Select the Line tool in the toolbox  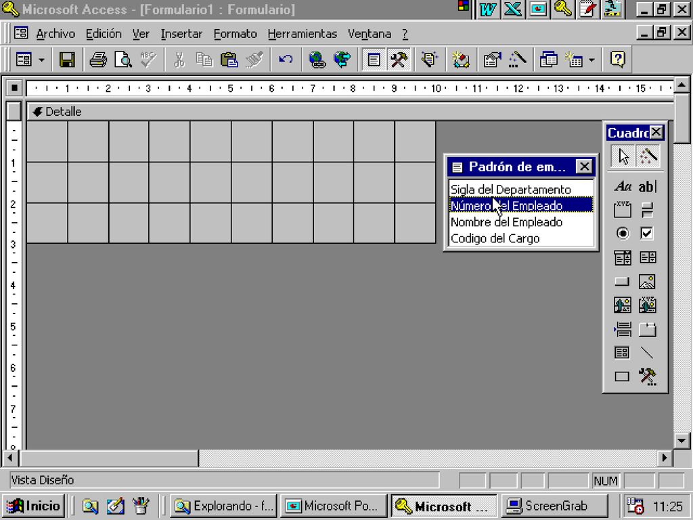pos(648,352)
